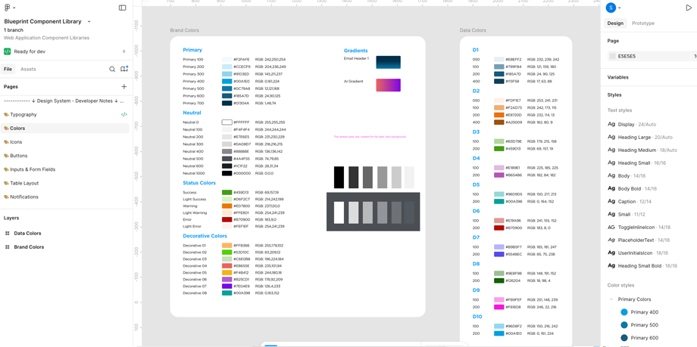Image resolution: width=697 pixels, height=347 pixels.
Task: Click the AI Gradient swatch
Action: tap(388, 85)
